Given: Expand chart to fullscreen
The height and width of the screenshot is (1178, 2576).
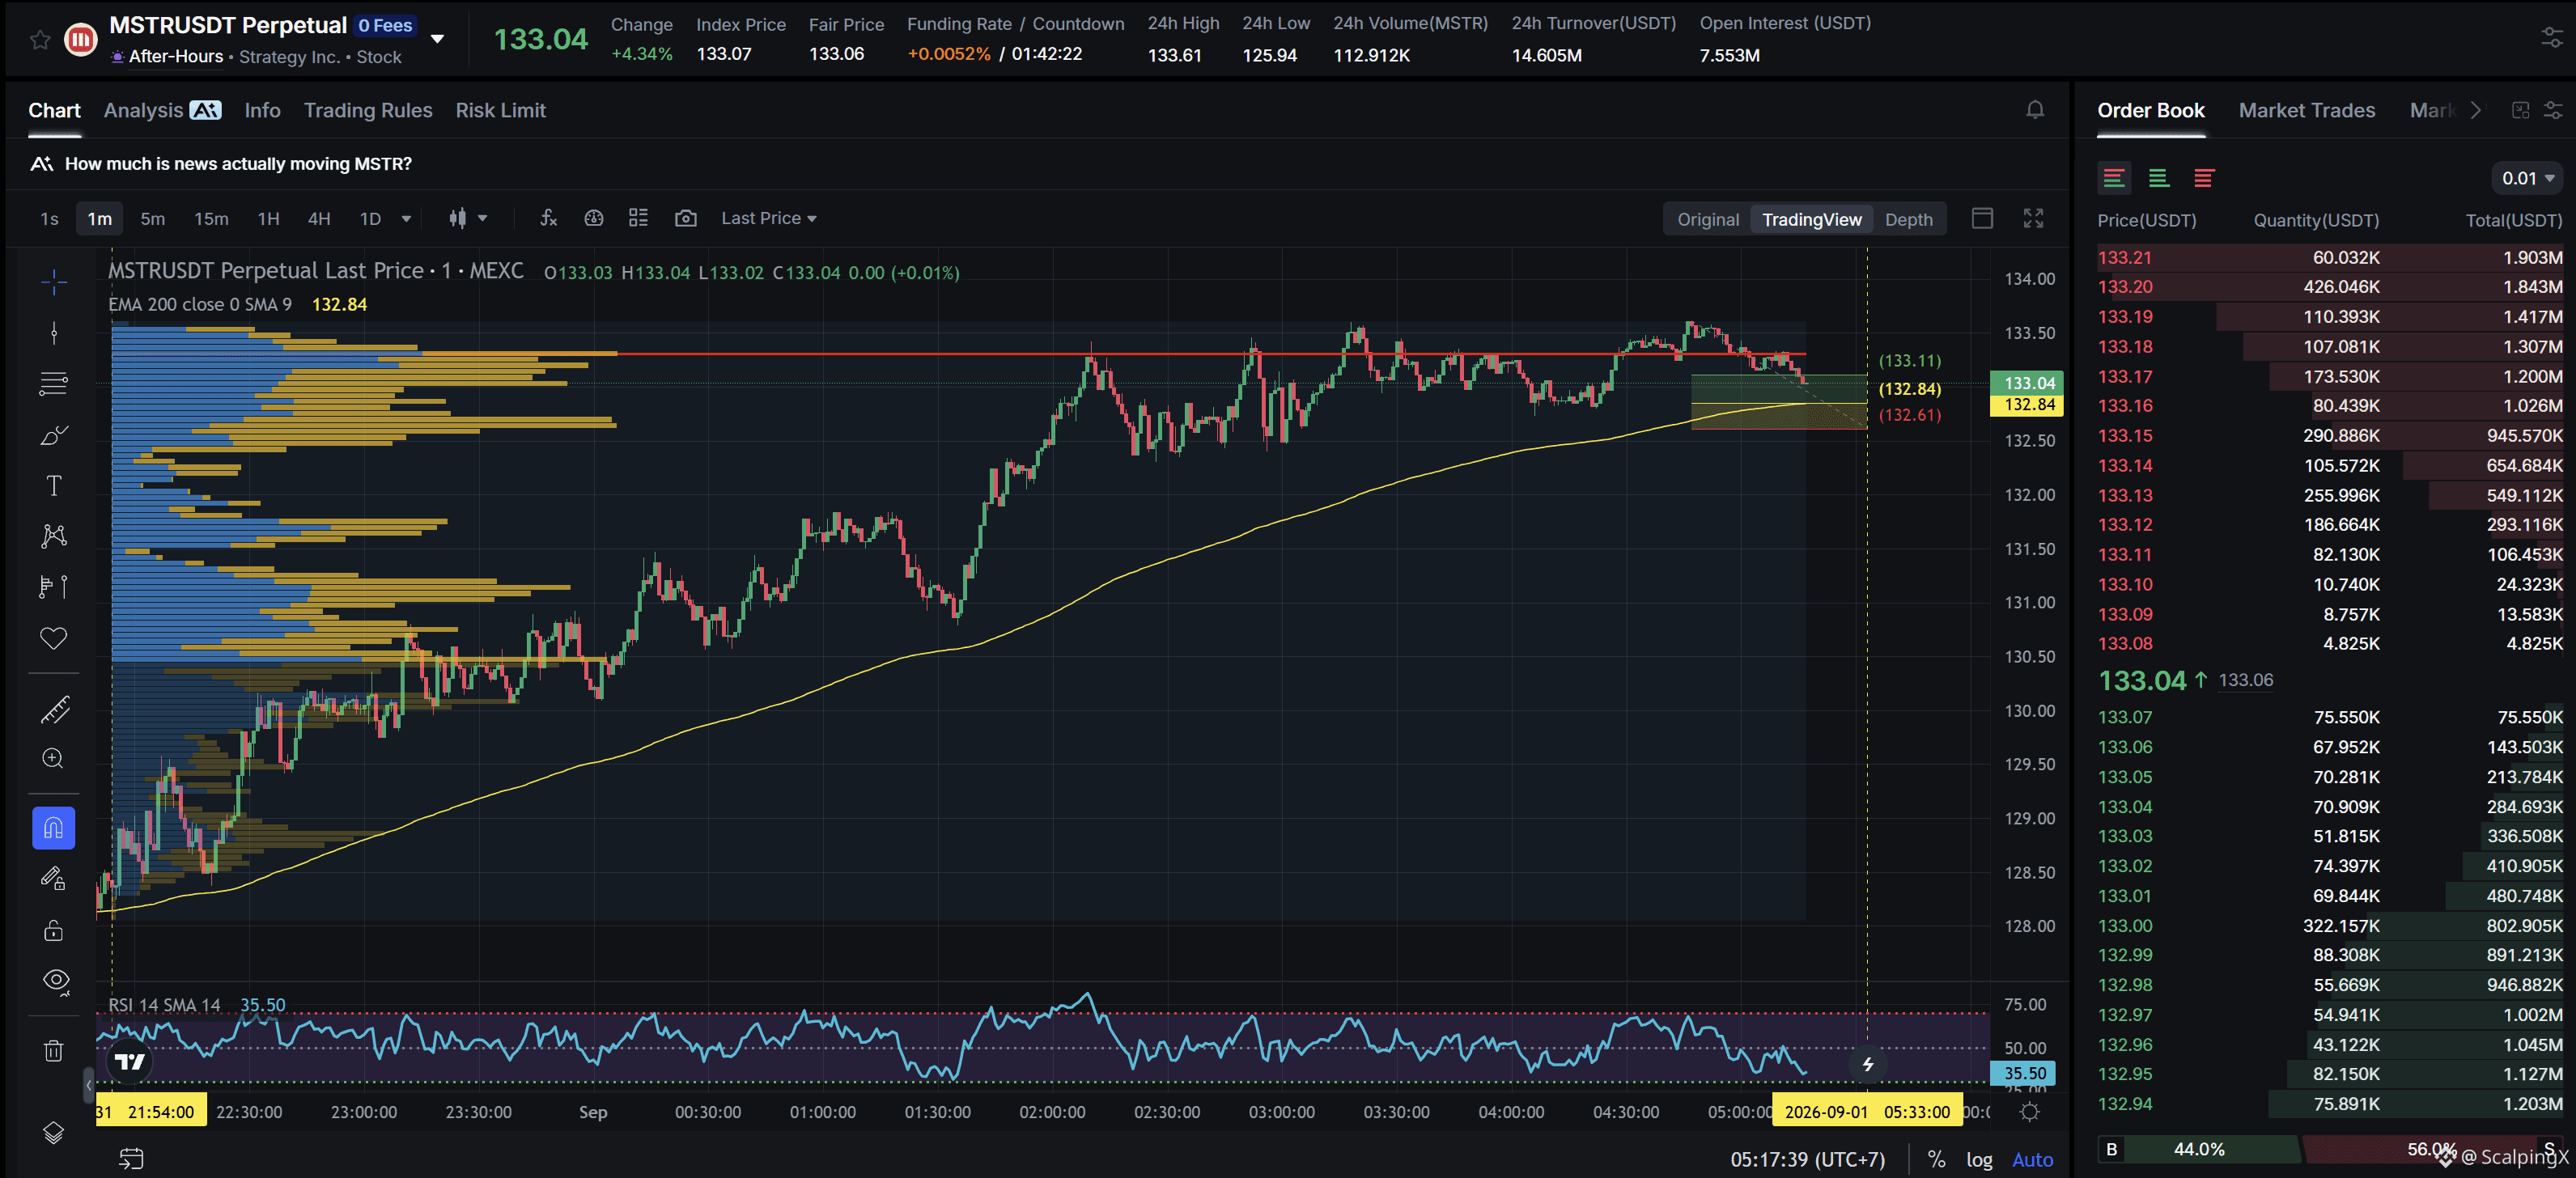Looking at the screenshot, I should point(2033,218).
